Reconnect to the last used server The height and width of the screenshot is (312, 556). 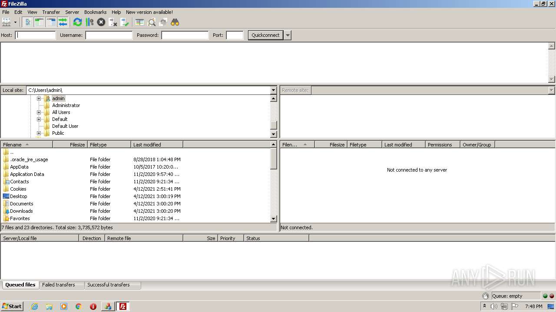[x=125, y=22]
